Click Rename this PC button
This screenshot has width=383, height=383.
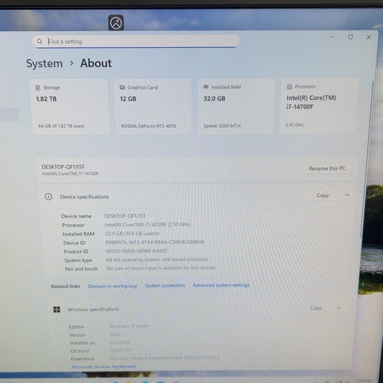tap(327, 168)
